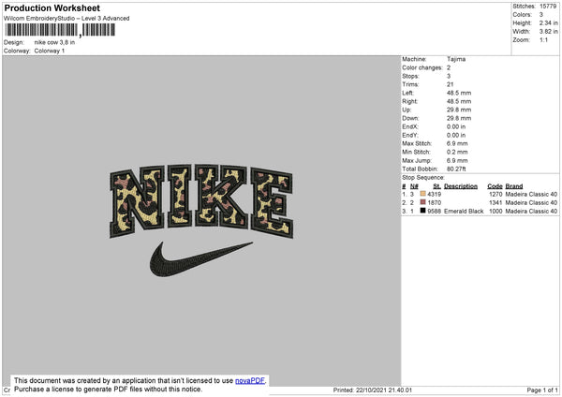Image resolution: width=562 pixels, height=397 pixels.
Task: Click the Zoom value '1:1'
Action: click(543, 40)
